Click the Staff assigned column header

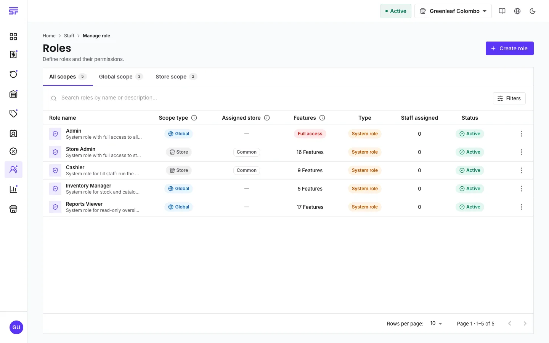pyautogui.click(x=419, y=118)
